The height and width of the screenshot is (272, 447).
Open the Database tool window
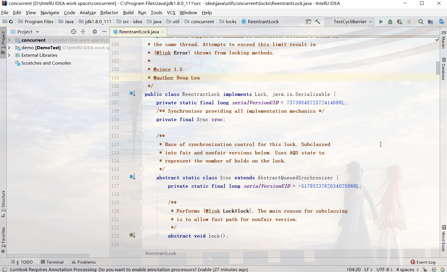coord(444,69)
